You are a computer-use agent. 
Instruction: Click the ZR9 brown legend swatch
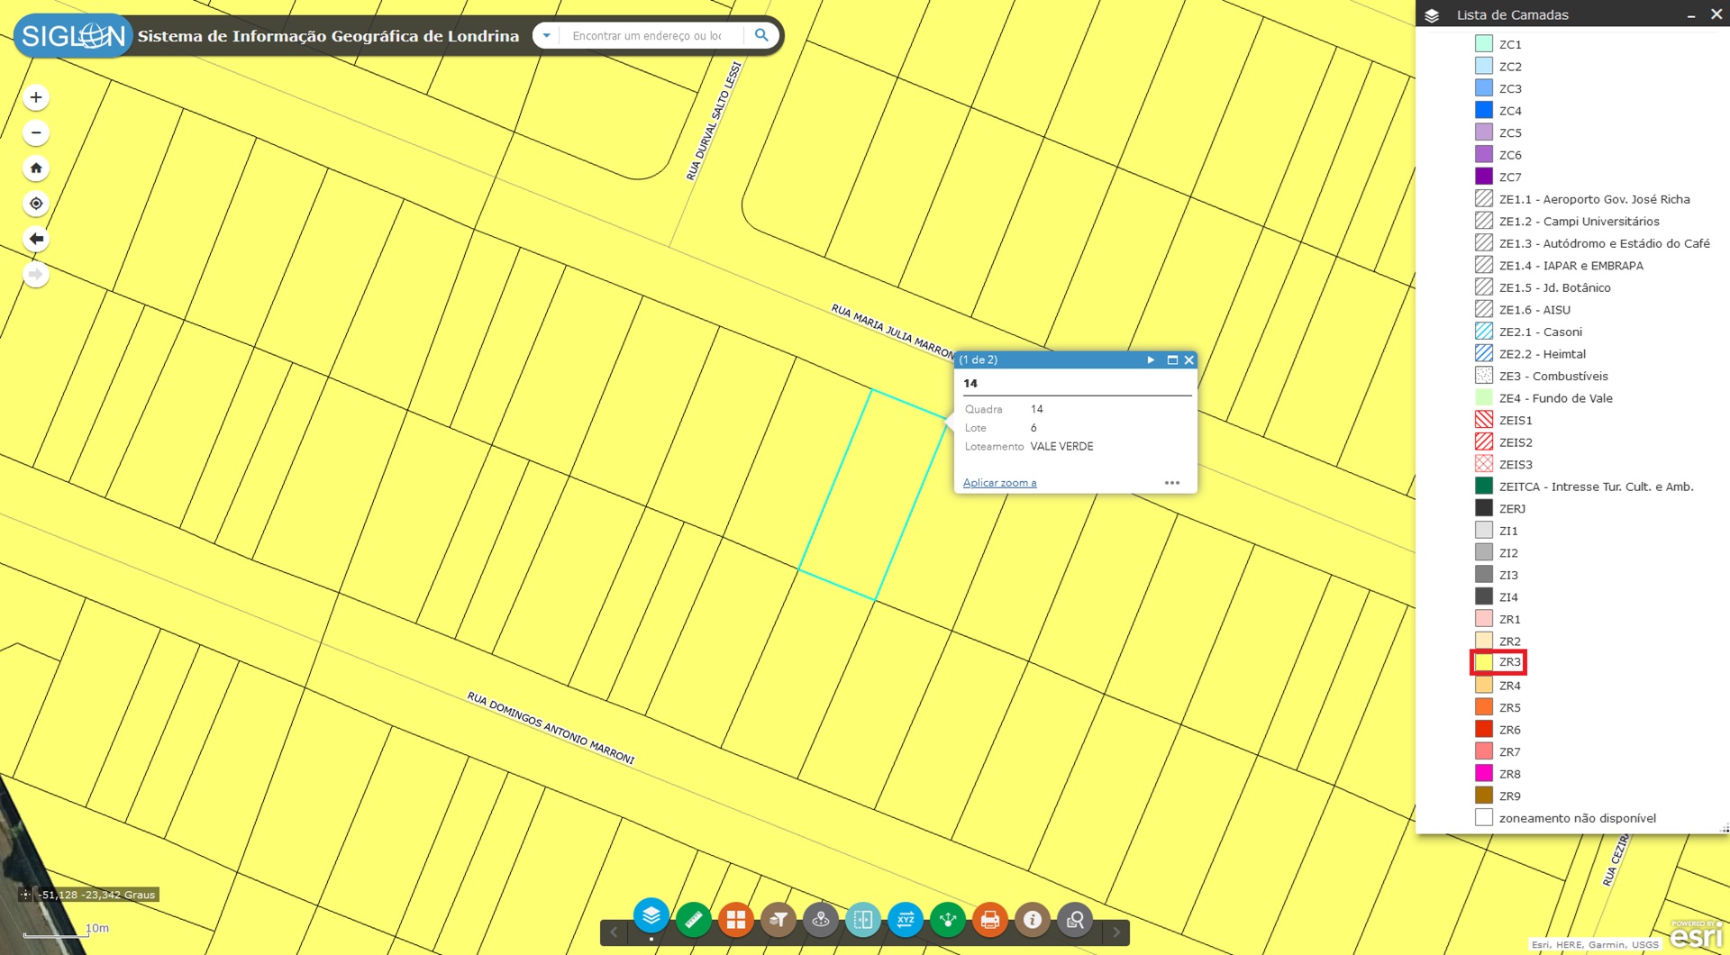(1483, 795)
